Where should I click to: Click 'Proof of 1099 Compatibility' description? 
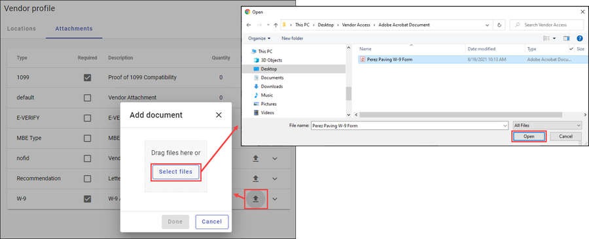coord(143,78)
